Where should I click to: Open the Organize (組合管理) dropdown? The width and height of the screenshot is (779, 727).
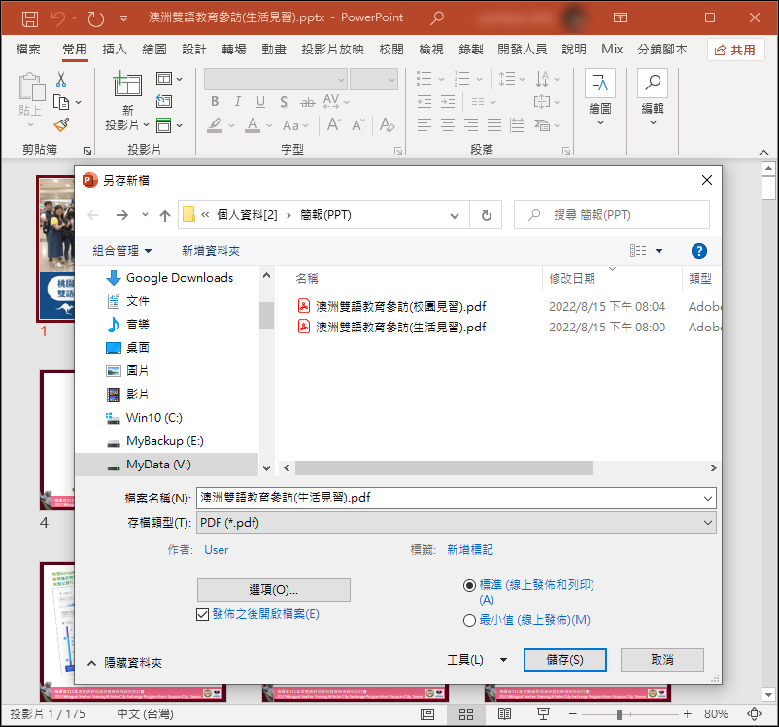click(121, 251)
